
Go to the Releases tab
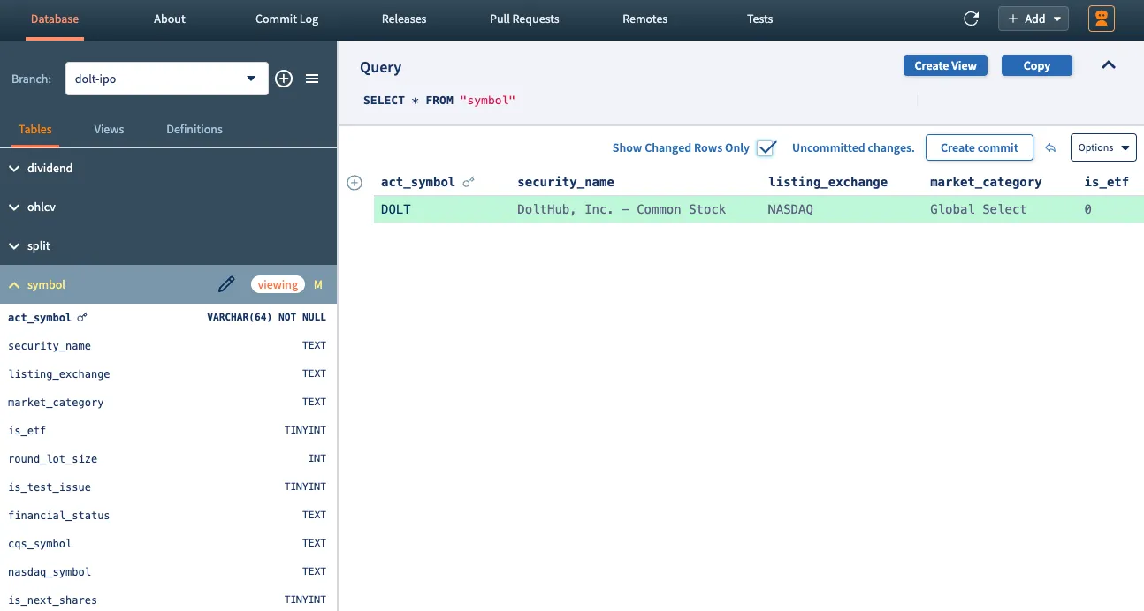tap(404, 19)
